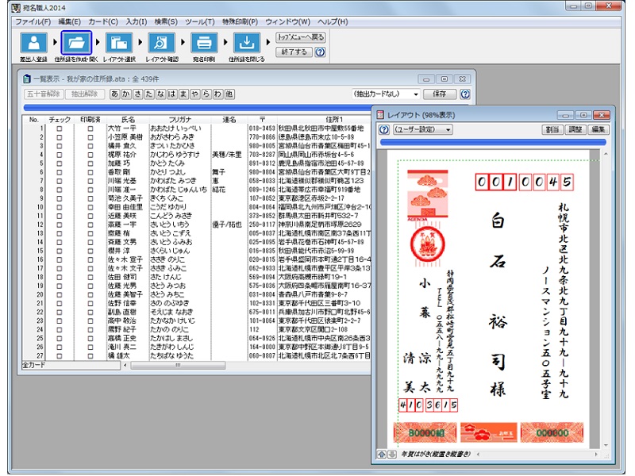
Task: Select the レイアウト選択 toolbar icon
Action: point(119,43)
